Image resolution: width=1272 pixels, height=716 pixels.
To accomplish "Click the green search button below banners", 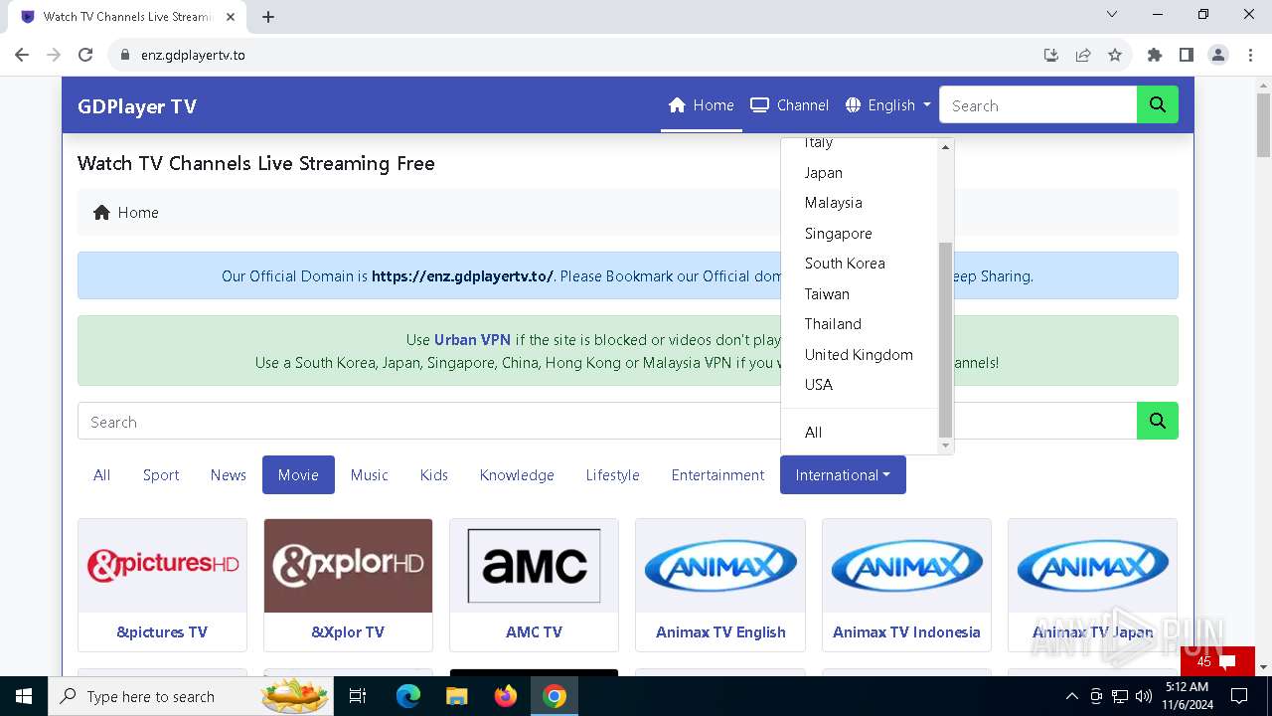I will tap(1158, 421).
